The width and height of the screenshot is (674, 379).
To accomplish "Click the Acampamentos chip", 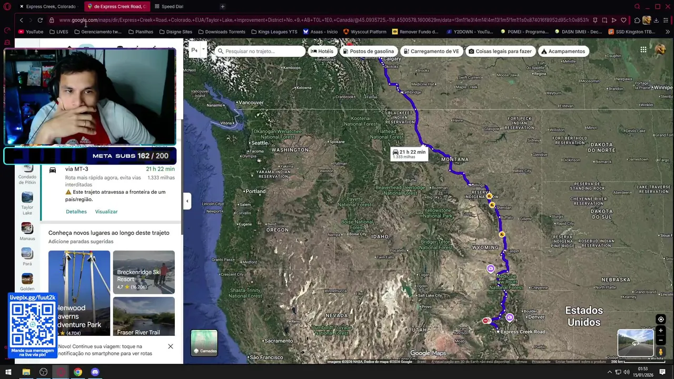I will 562,51.
